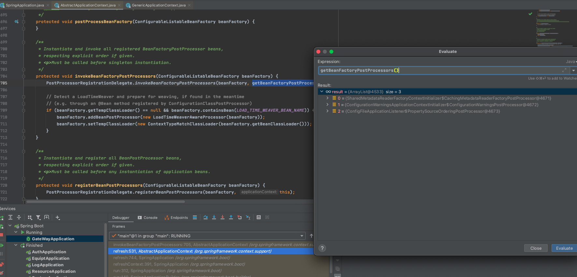
Task: Open the thread selector dropdown for main
Action: point(302,236)
